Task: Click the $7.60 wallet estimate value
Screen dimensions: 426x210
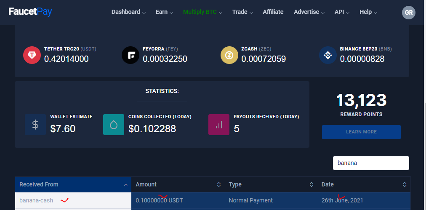Action: [x=63, y=129]
